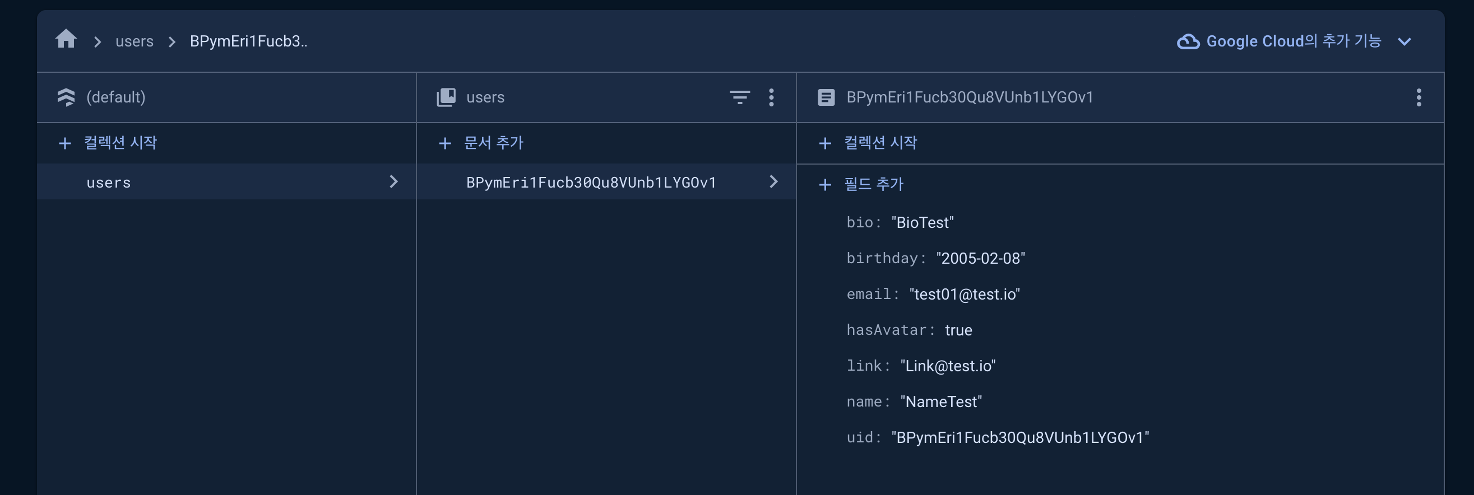This screenshot has height=495, width=1474.
Task: Click the users collection icon in header
Action: pyautogui.click(x=446, y=97)
